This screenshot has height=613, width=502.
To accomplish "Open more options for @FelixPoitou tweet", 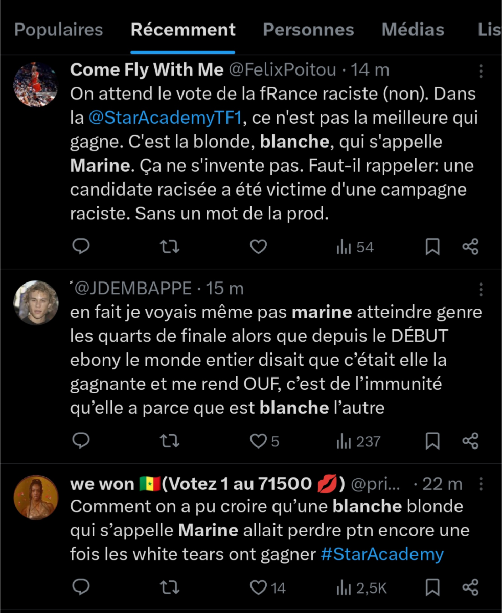I will [x=481, y=71].
